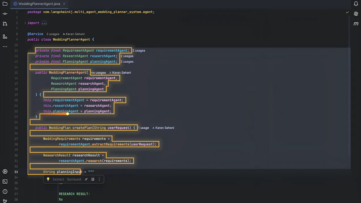
Task: Click '2 usages' hint beside planningAgent field
Action: click(127, 62)
